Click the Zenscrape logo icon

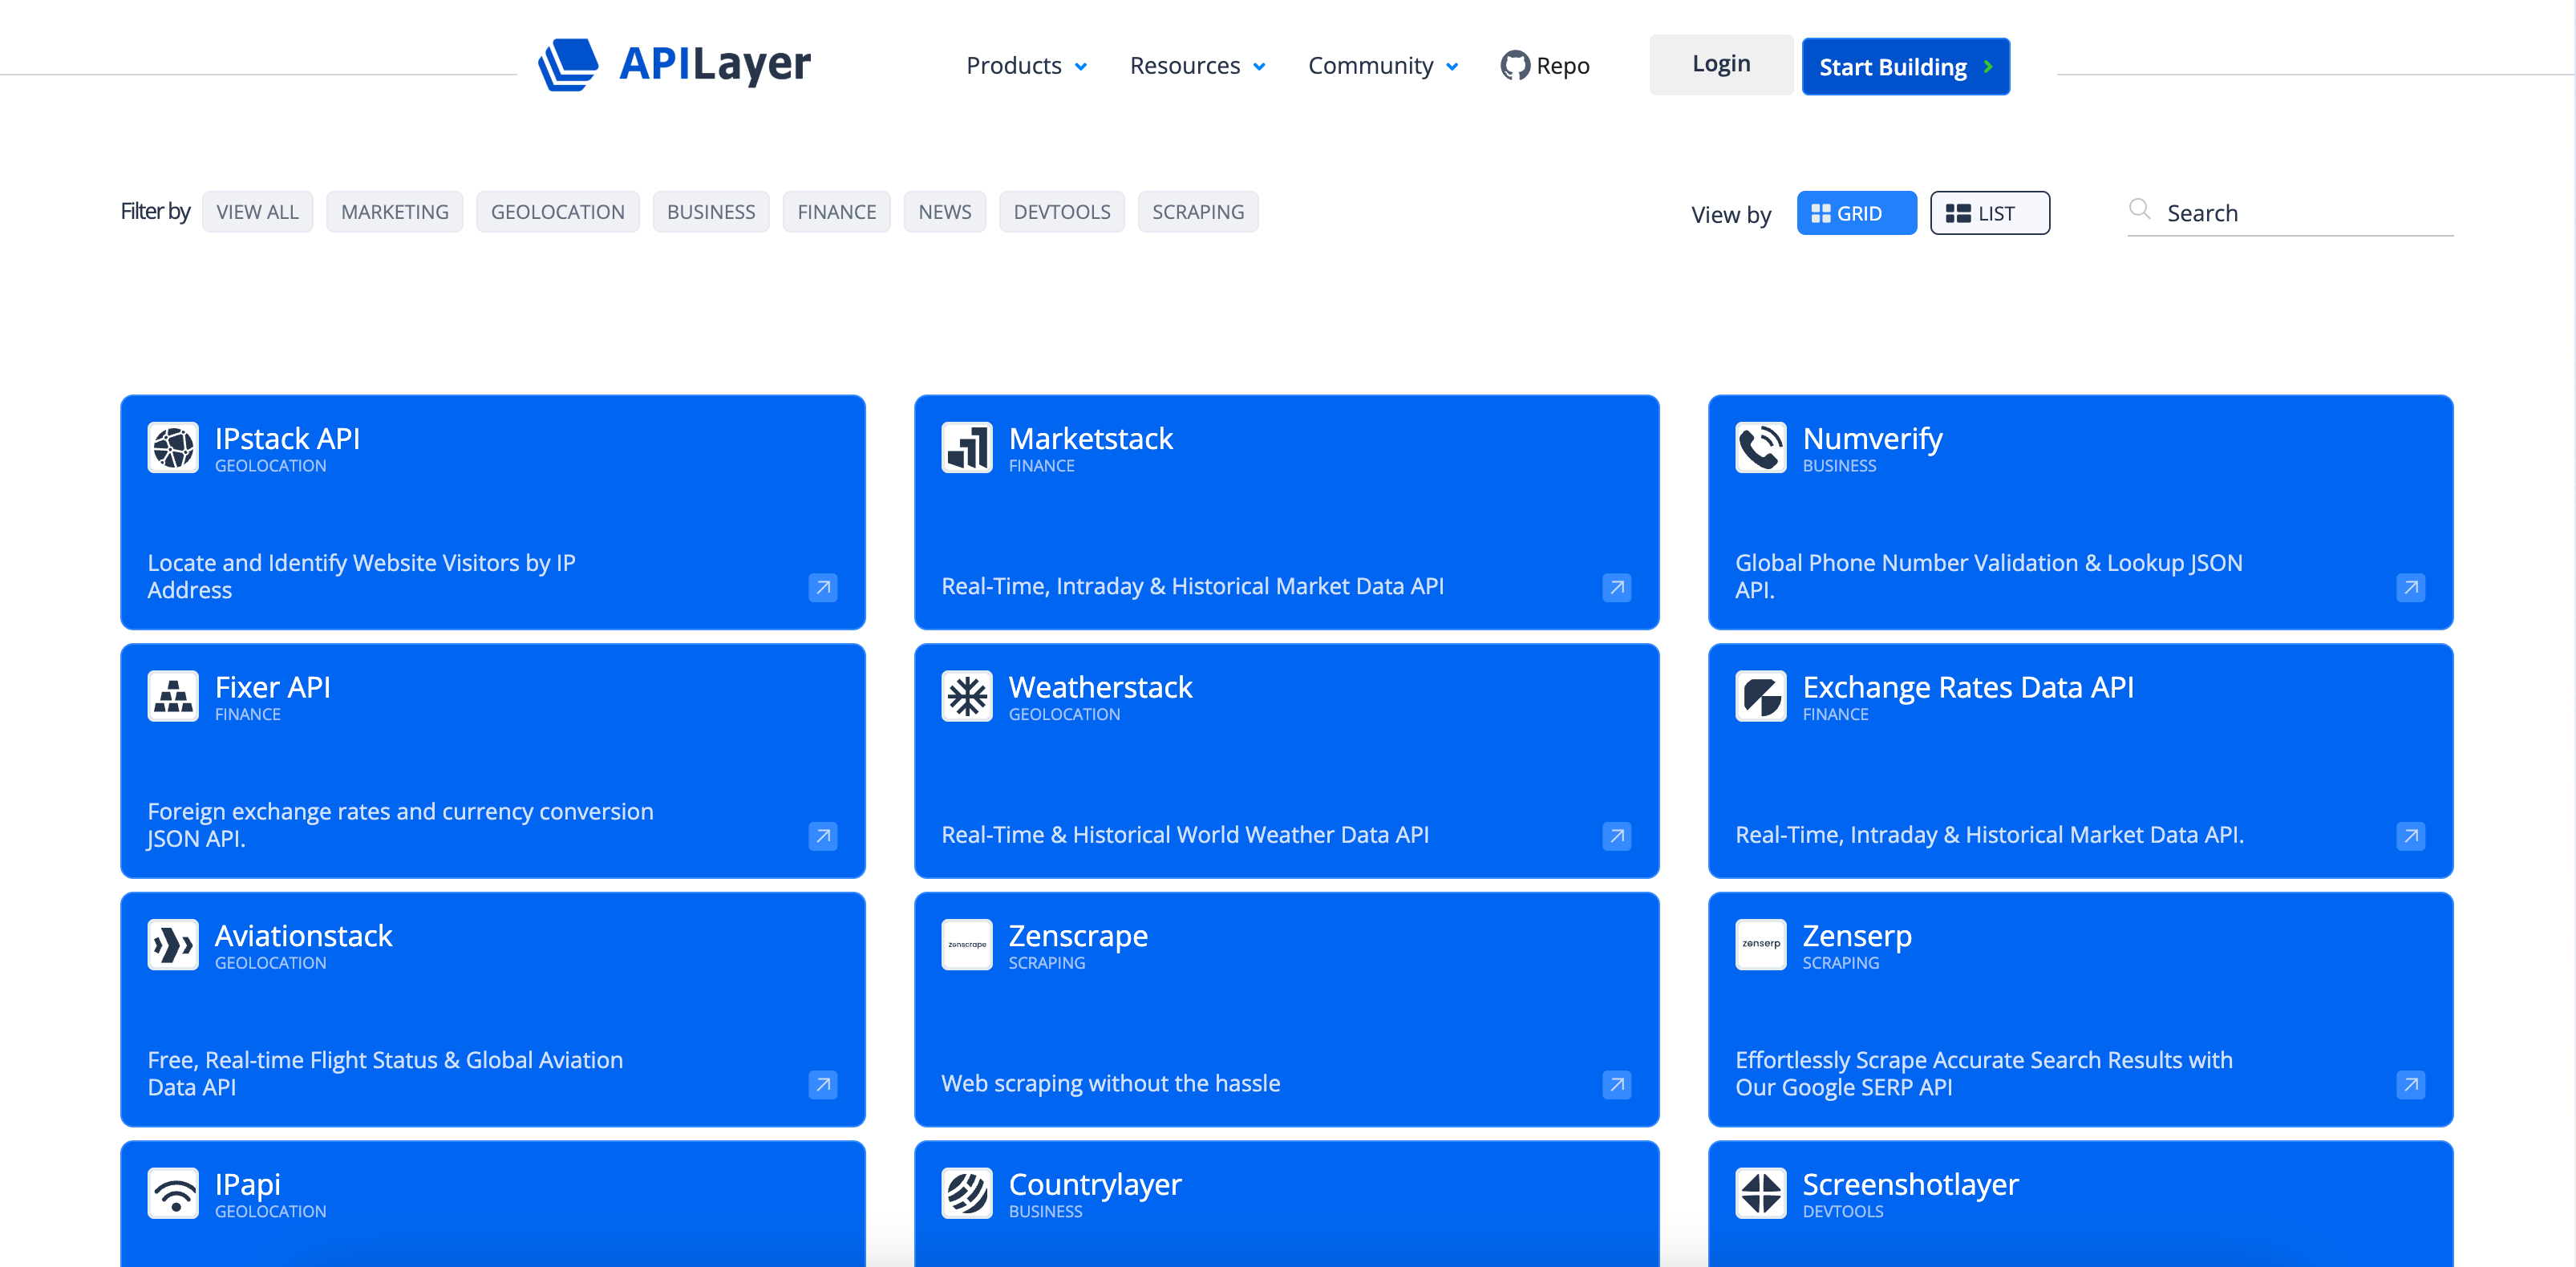[x=967, y=944]
